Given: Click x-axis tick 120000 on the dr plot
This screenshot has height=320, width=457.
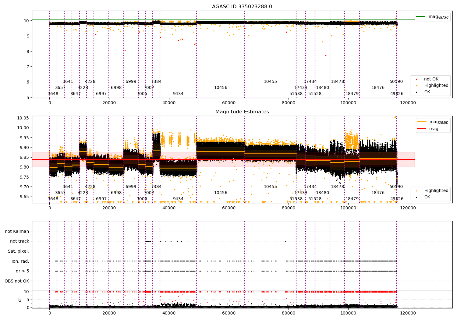Looking at the screenshot, I should (x=408, y=313).
